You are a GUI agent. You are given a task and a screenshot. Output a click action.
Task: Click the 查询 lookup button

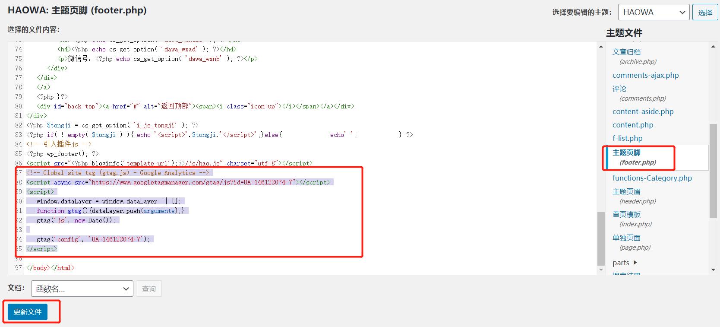149,289
